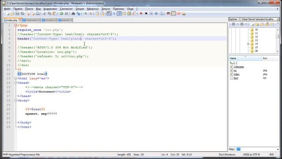
Task: Open the Explorer forward-history dropdown arrow
Action: pos(246,24)
